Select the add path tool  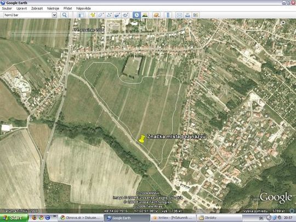pos(109,15)
